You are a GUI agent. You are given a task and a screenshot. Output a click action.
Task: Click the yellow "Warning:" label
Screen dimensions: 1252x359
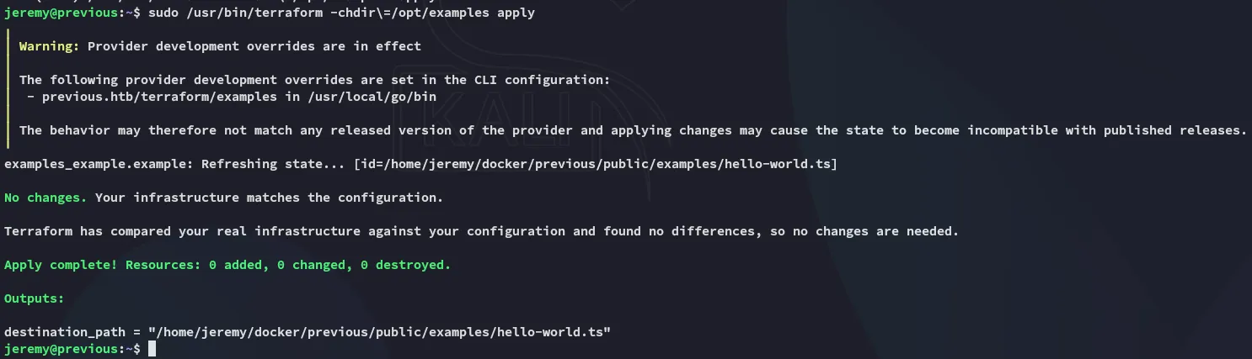click(x=50, y=46)
